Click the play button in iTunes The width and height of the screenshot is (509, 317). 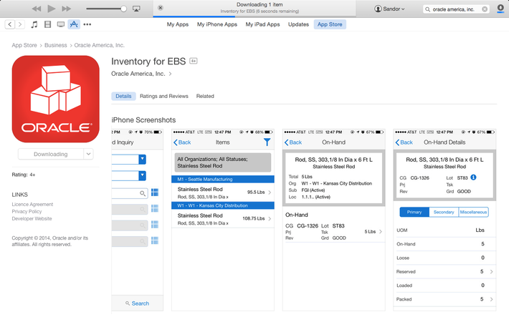[52, 9]
